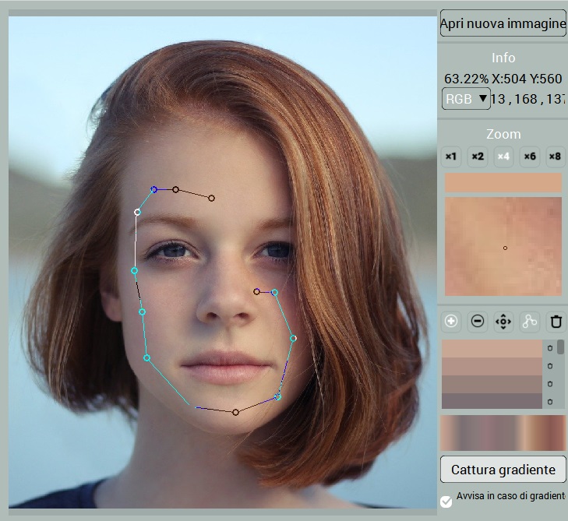Switch zoom preview to ×8
Screen dimensions: 568x521
pyautogui.click(x=556, y=157)
